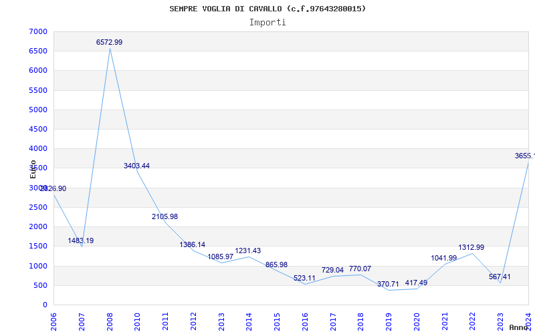Click the 2008 year axis label
The height and width of the screenshot is (334, 535).
[x=110, y=322]
